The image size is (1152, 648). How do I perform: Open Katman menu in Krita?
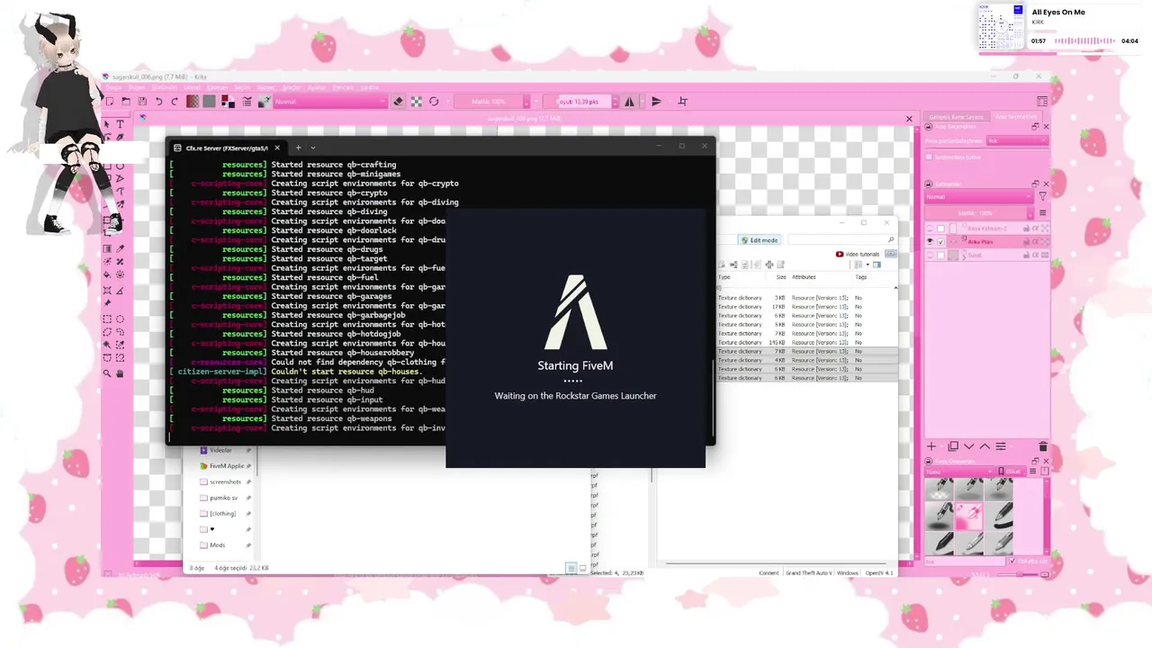217,87
